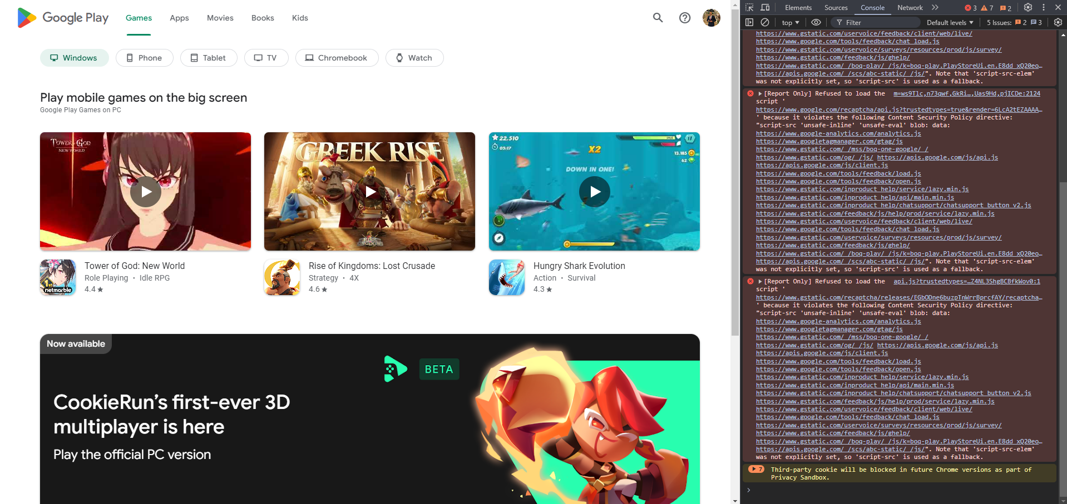
Task: Clear the console output
Action: pyautogui.click(x=765, y=22)
